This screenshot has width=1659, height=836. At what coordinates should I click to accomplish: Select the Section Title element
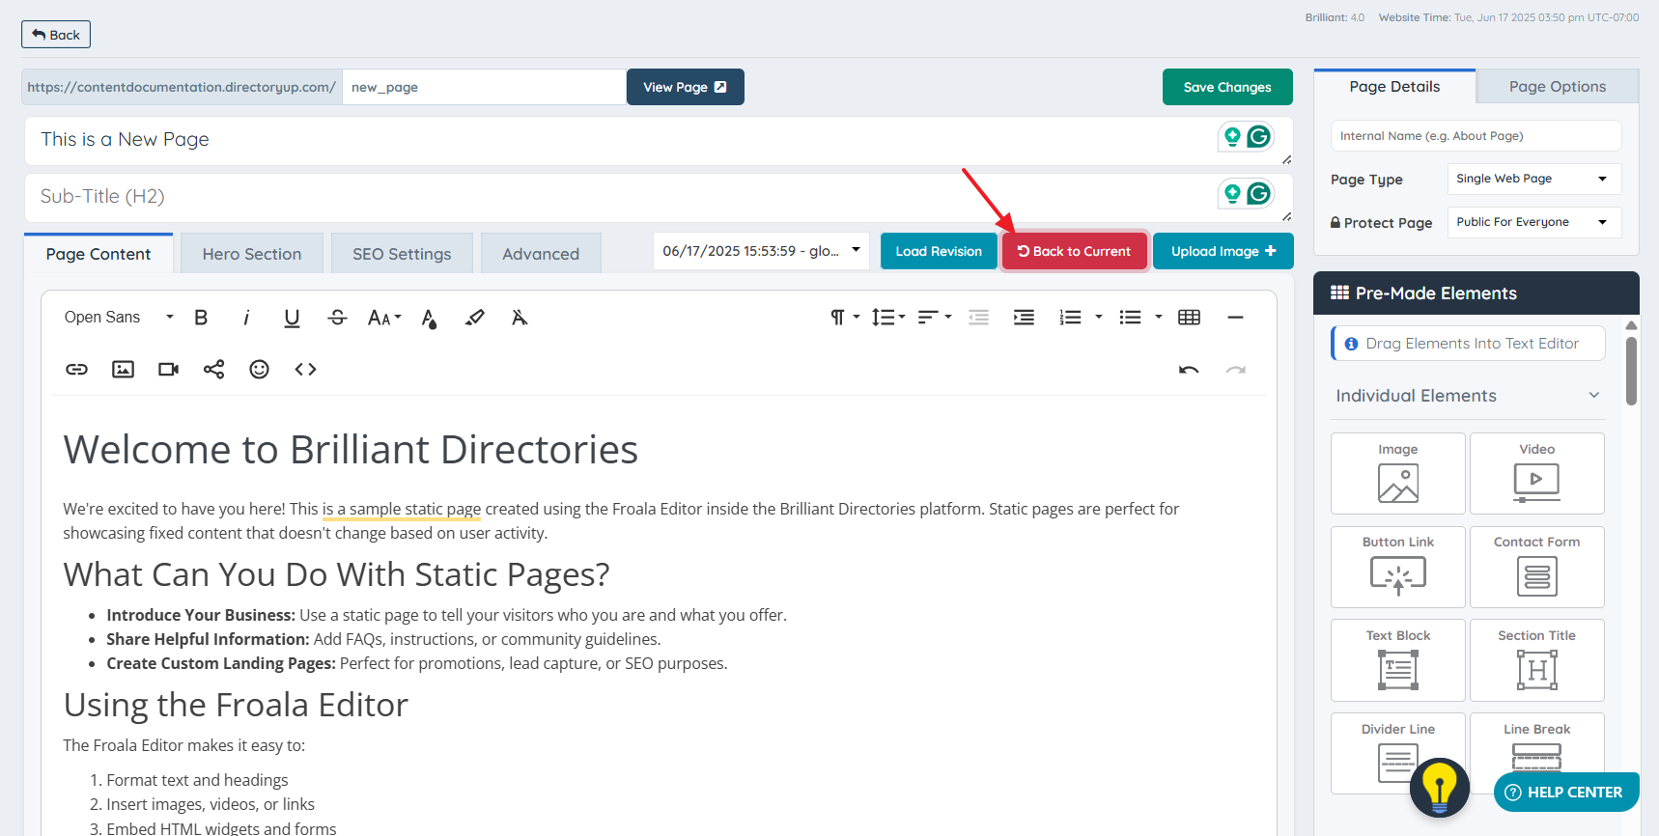1537,660
